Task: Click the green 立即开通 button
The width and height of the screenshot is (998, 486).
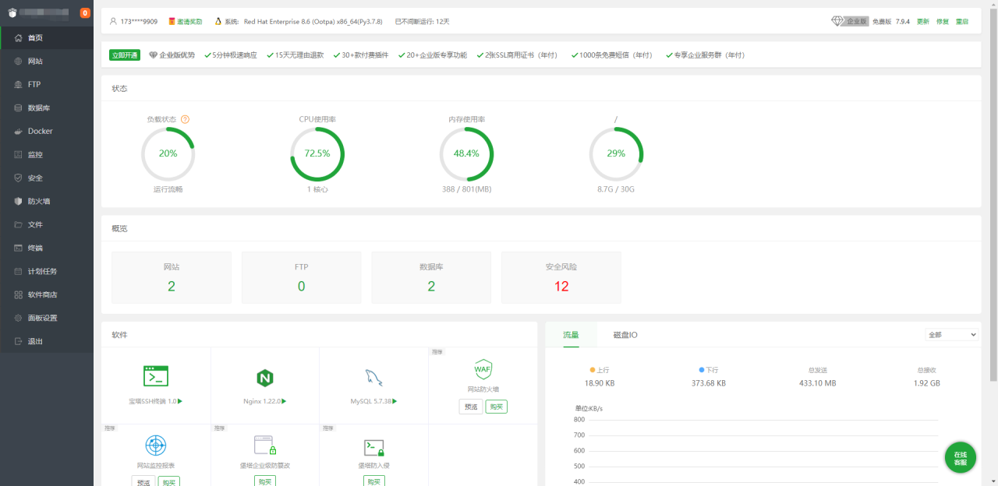Action: [125, 55]
